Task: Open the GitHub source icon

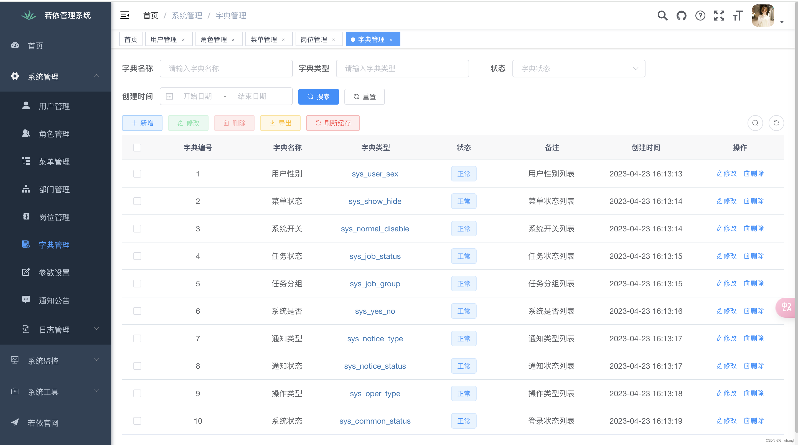Action: [681, 16]
